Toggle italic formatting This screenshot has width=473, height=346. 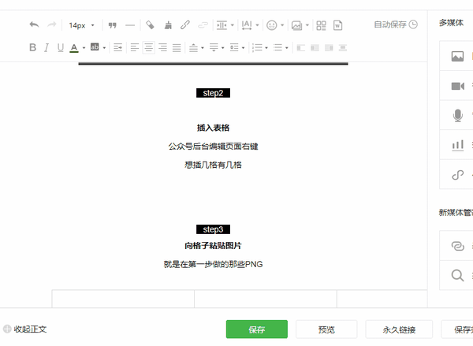tap(47, 47)
